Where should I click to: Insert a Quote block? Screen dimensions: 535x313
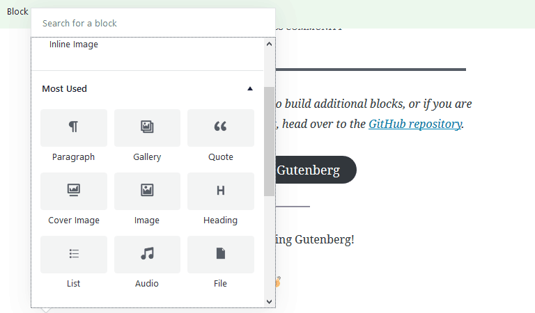point(221,136)
